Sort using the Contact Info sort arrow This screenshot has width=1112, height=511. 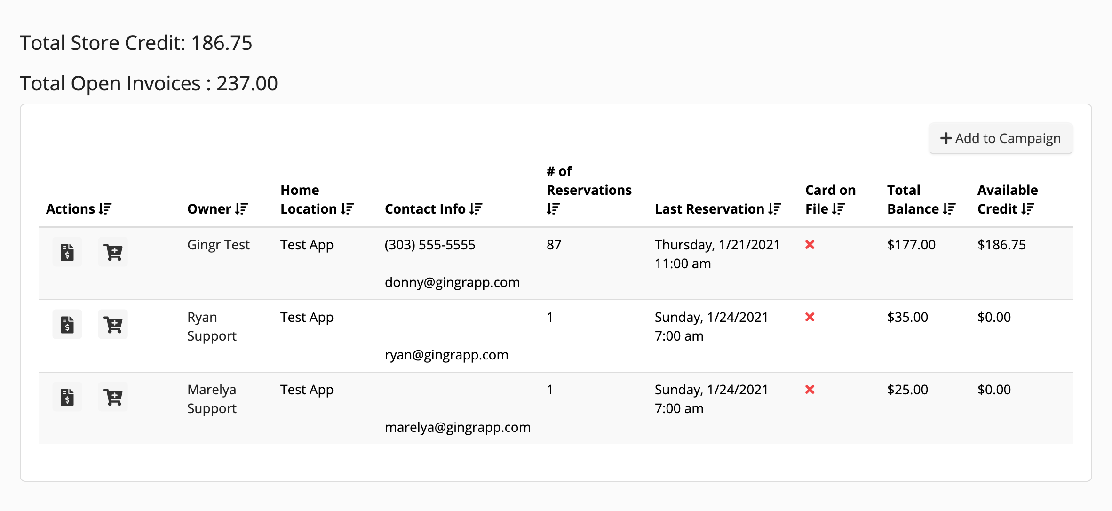click(477, 208)
